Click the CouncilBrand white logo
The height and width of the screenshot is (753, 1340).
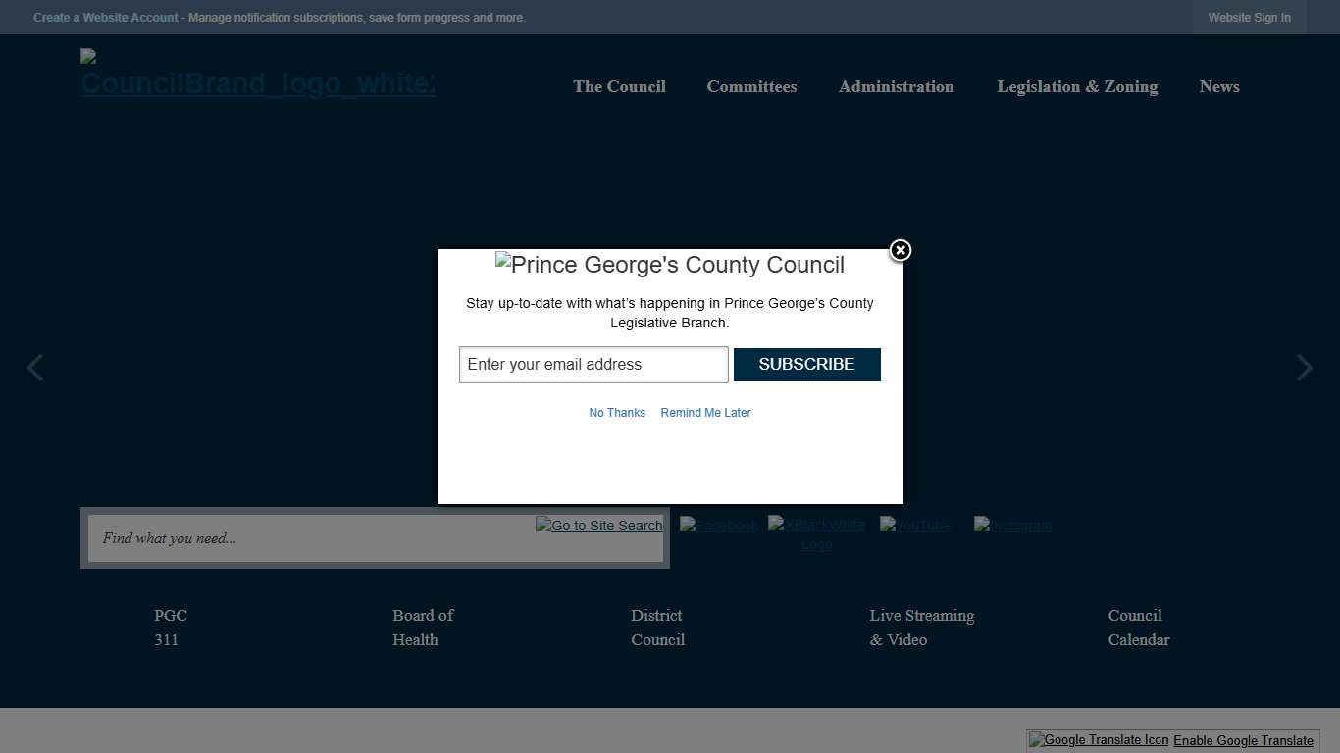(257, 74)
